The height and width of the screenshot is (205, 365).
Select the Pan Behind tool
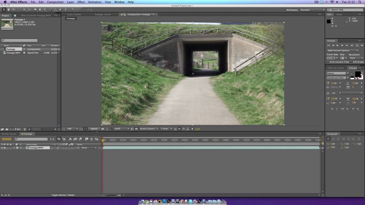coord(29,10)
